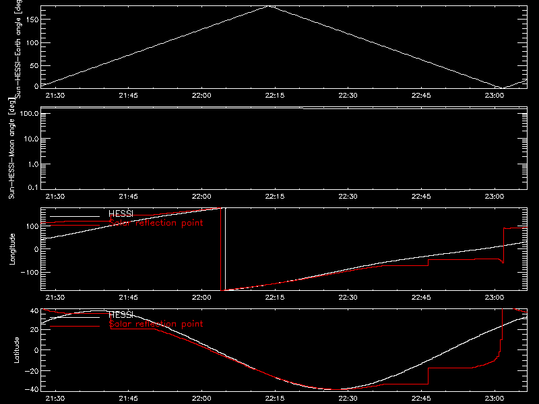Click 21:45 tick label under Longitude plot
Screen dimensions: 539x404
click(128, 297)
